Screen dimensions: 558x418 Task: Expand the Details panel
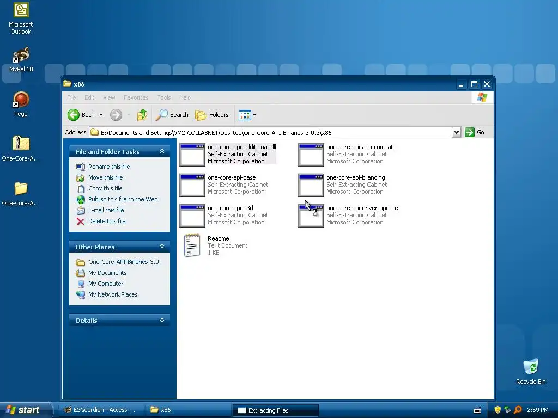tap(162, 320)
